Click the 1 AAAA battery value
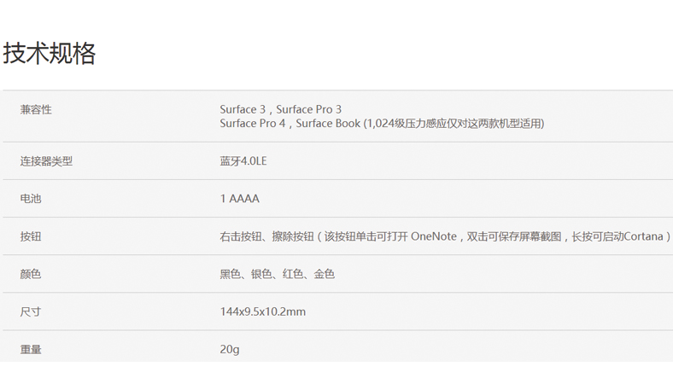 pos(239,198)
